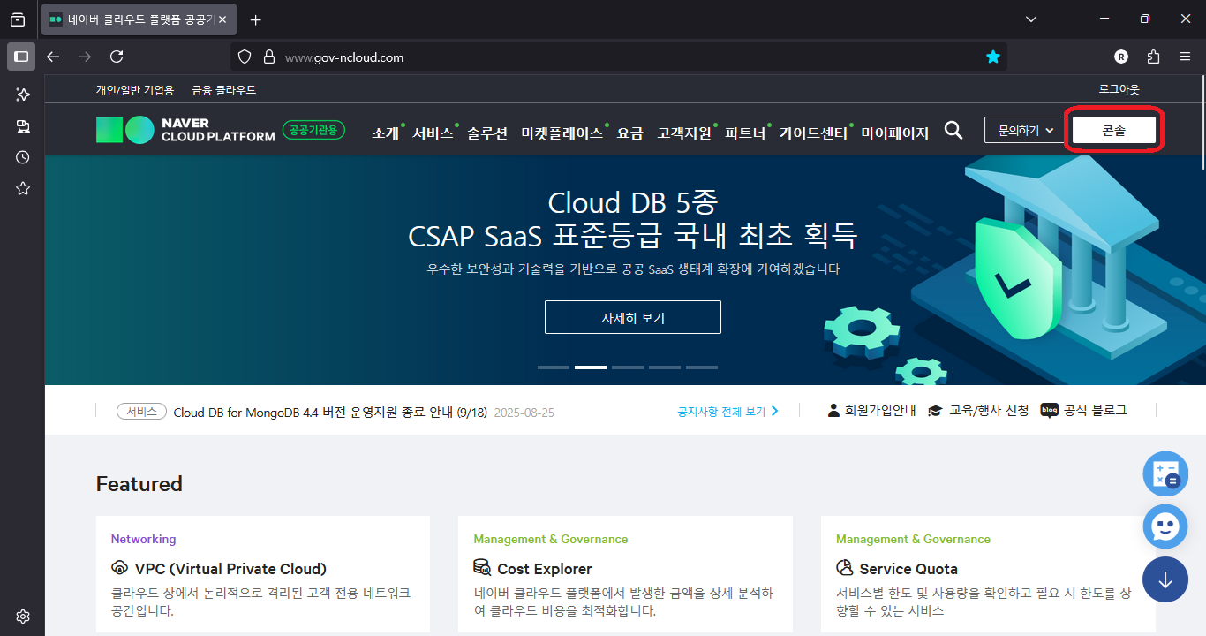Open 공식 블로그 link

coord(1084,411)
